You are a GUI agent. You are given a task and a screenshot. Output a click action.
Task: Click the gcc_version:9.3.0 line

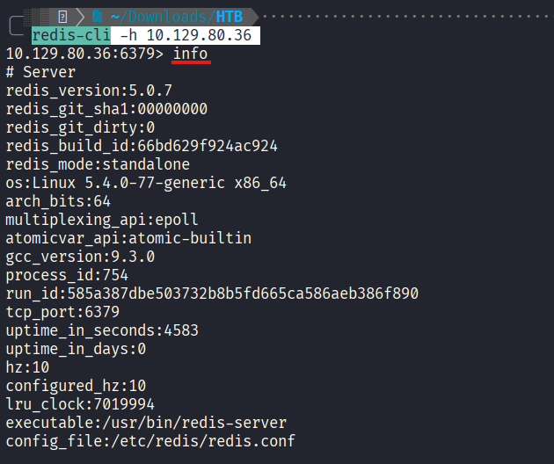[80, 257]
